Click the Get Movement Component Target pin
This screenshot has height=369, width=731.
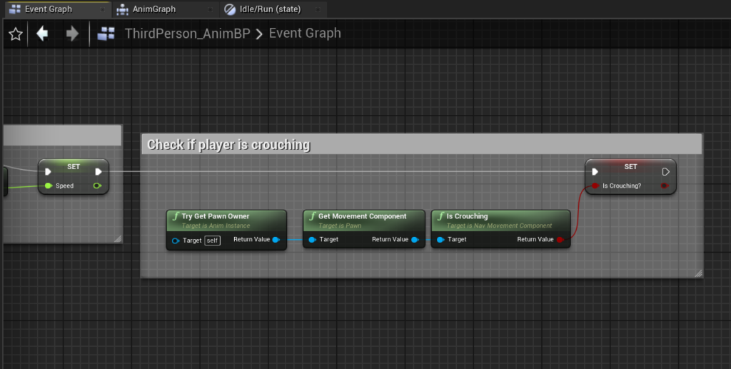[x=313, y=240]
